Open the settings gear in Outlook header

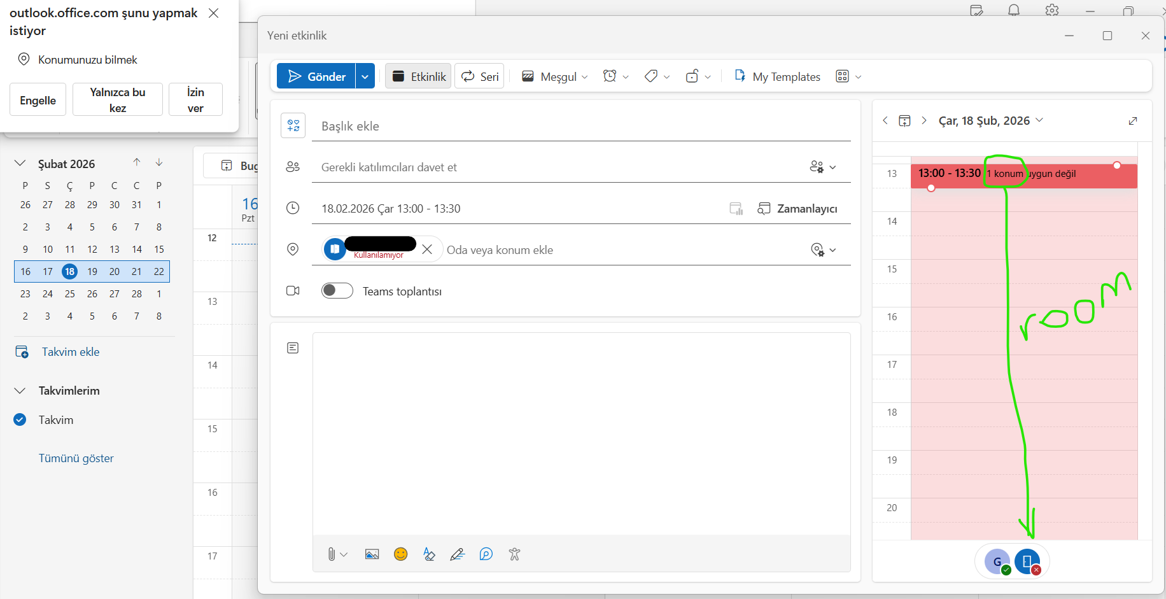1052,10
